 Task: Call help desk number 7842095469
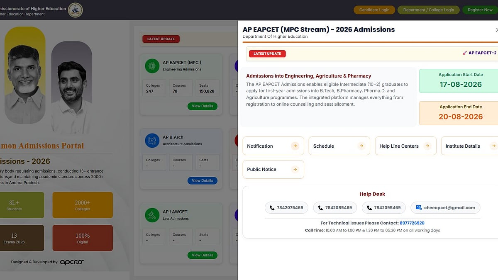383,208
